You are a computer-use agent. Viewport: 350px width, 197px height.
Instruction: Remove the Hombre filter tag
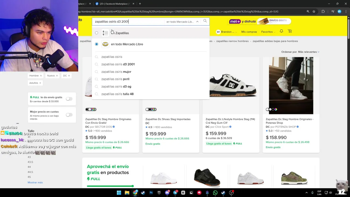[41, 76]
